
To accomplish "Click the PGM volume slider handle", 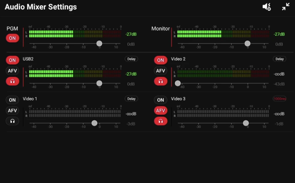I will point(99,44).
